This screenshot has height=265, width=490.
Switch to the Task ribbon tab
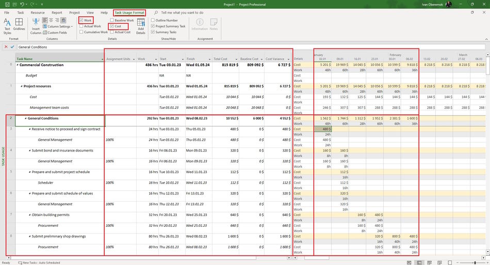pyautogui.click(x=21, y=12)
